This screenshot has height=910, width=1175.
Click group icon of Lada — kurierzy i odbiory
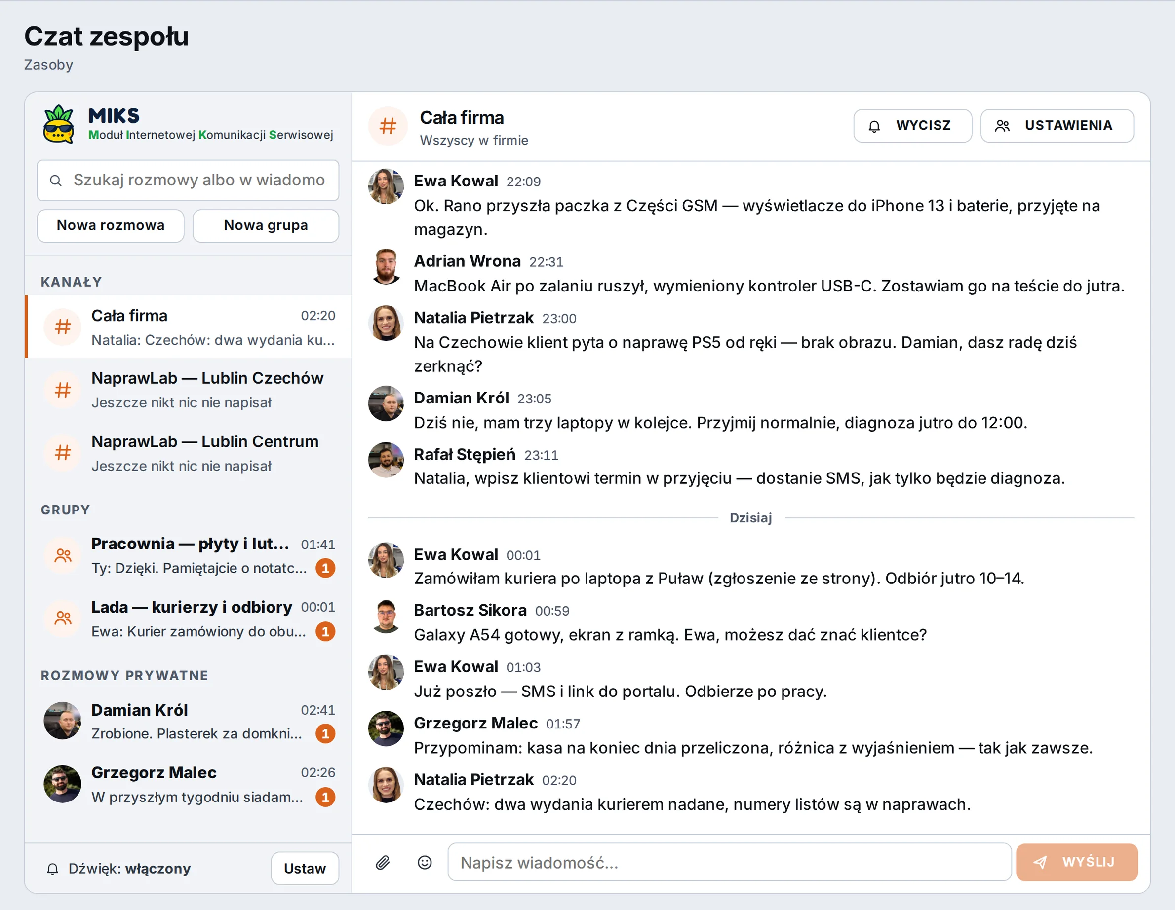pos(63,619)
